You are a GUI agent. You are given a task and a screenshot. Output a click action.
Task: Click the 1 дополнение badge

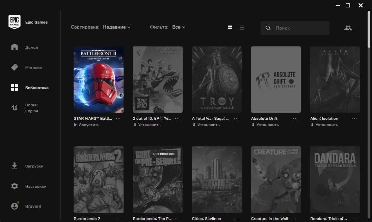click(x=164, y=154)
